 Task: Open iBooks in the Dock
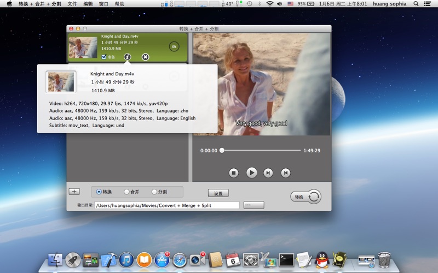coord(144,260)
